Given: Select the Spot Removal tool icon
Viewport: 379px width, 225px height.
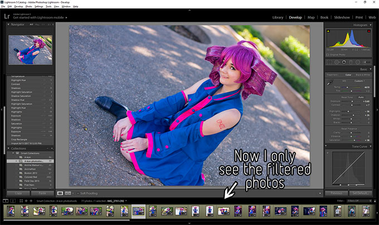Looking at the screenshot, I should tap(338, 62).
